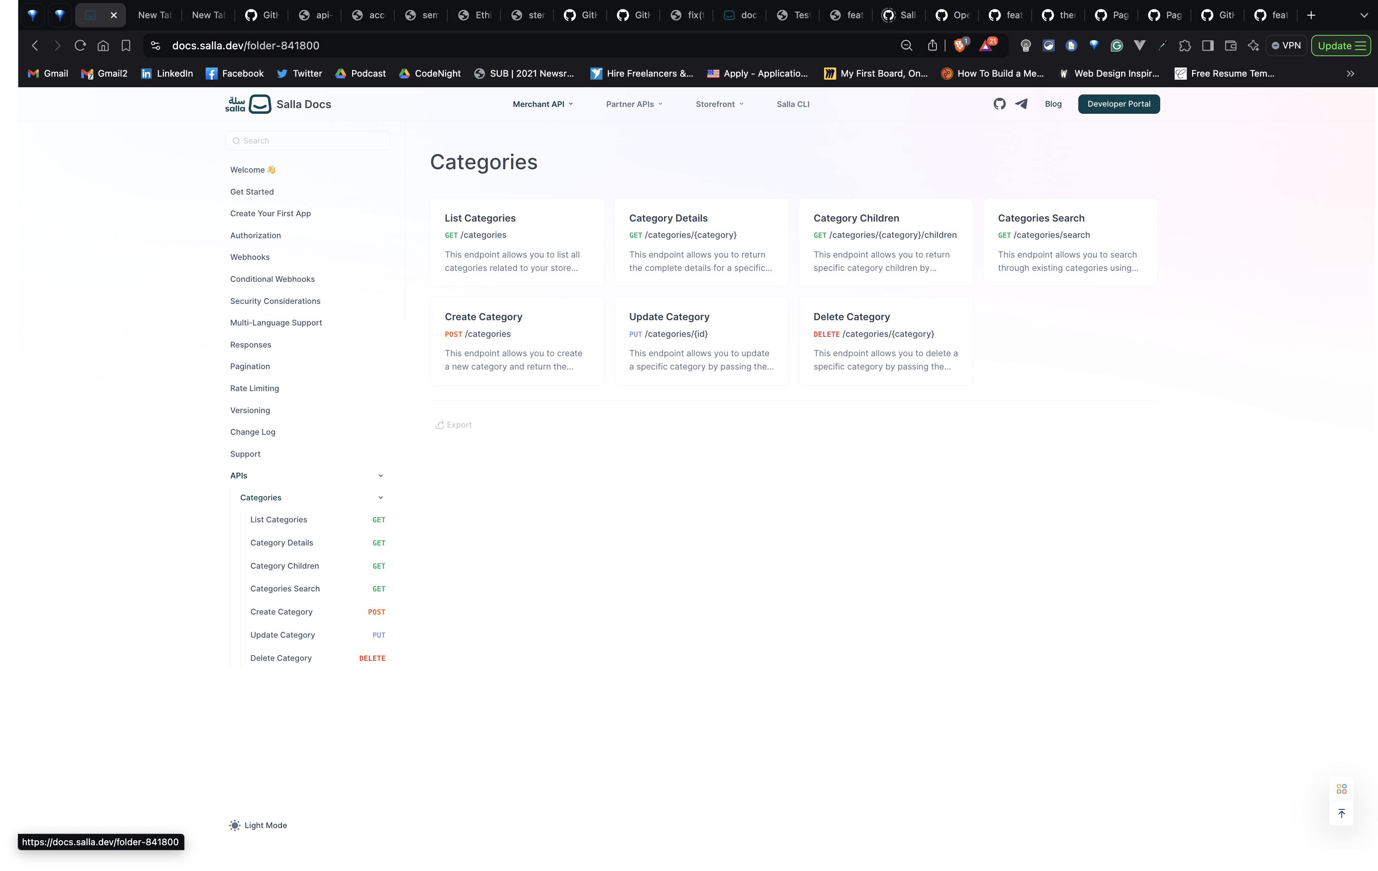1378x871 pixels.
Task: Open the browser extensions puzzle icon
Action: click(x=1185, y=45)
